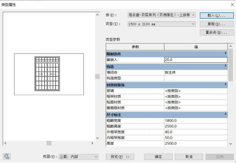Cancel with the 取消 button
Image resolution: width=236 pixels, height=163 pixels.
click(x=189, y=157)
